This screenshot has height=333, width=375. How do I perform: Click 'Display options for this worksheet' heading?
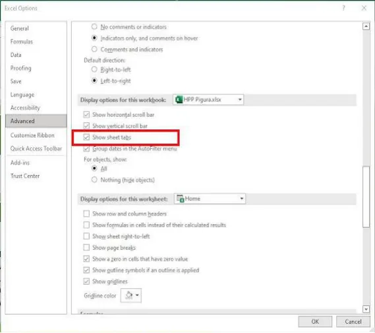[x=124, y=199]
